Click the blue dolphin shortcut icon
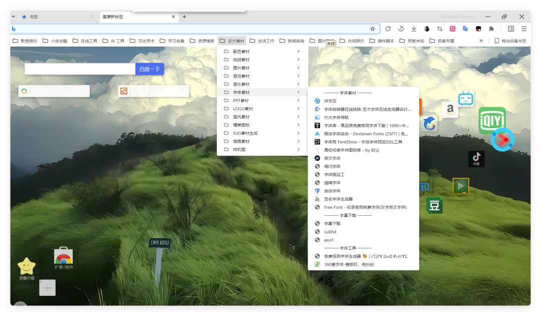Image resolution: width=541 pixels, height=316 pixels. [430, 123]
